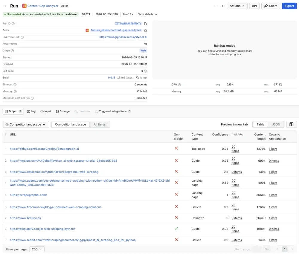The image size is (299, 254).
Task: Click the info icon beside Maximum cost per run
Action: (x=32, y=98)
